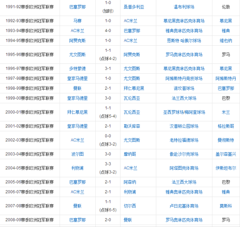
Task: Open 拜仁慕尼黑 winner link in 2000-01 row
Action: 78,112
